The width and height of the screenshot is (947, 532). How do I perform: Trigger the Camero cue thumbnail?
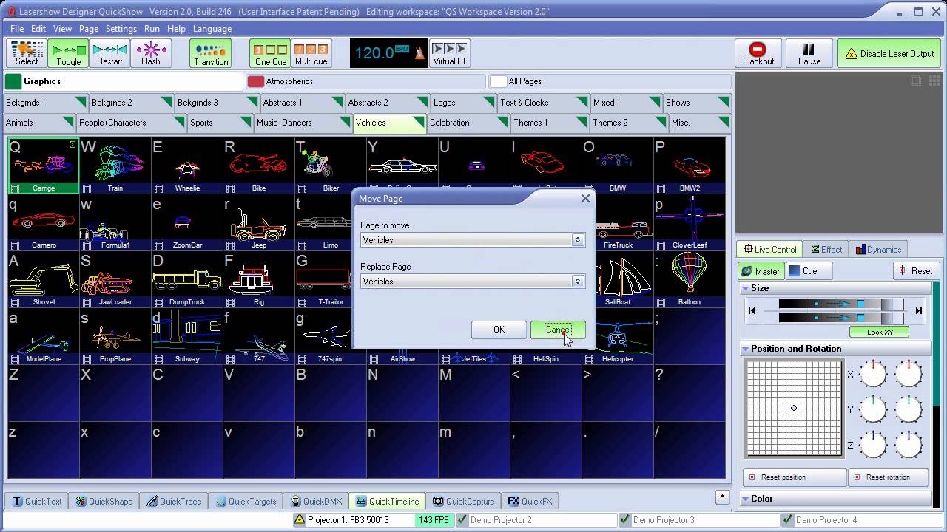[x=44, y=222]
